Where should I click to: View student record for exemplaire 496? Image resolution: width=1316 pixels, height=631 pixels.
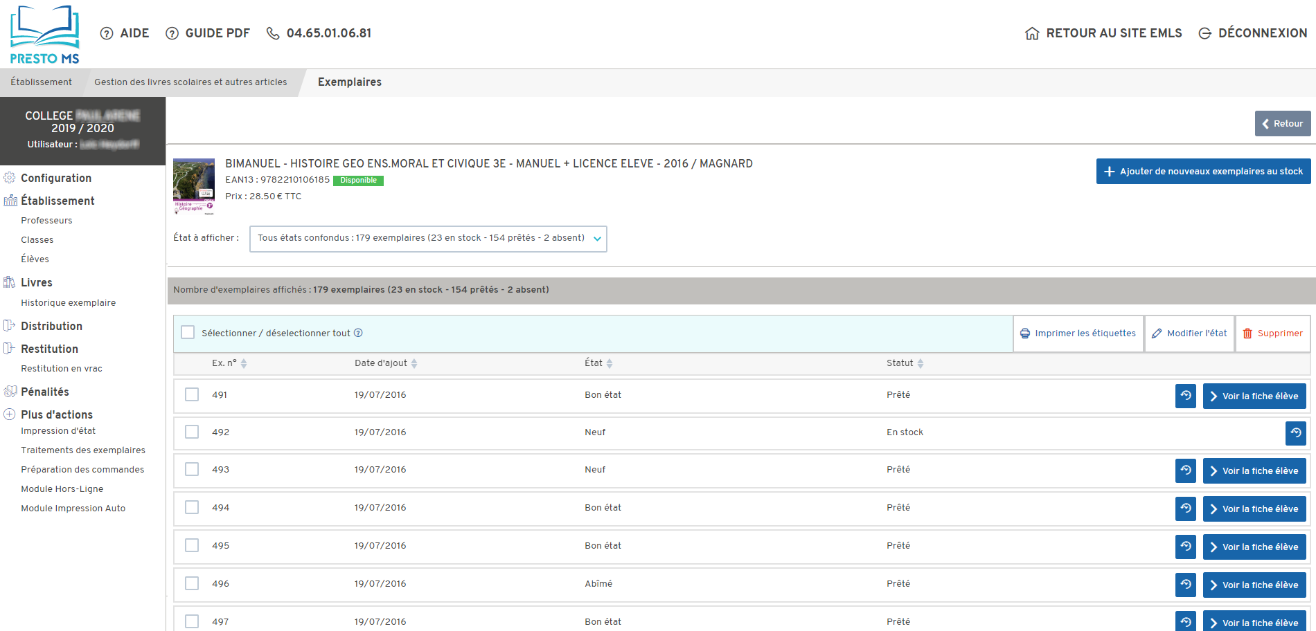pyautogui.click(x=1254, y=585)
